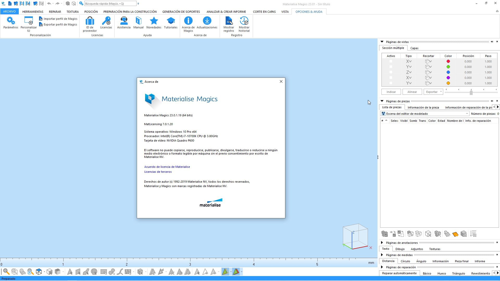The height and width of the screenshot is (281, 500).
Task: Enable the first X section checkbox
Action: (x=391, y=61)
